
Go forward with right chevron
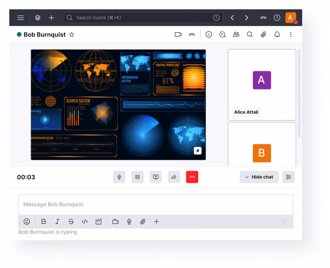(247, 18)
